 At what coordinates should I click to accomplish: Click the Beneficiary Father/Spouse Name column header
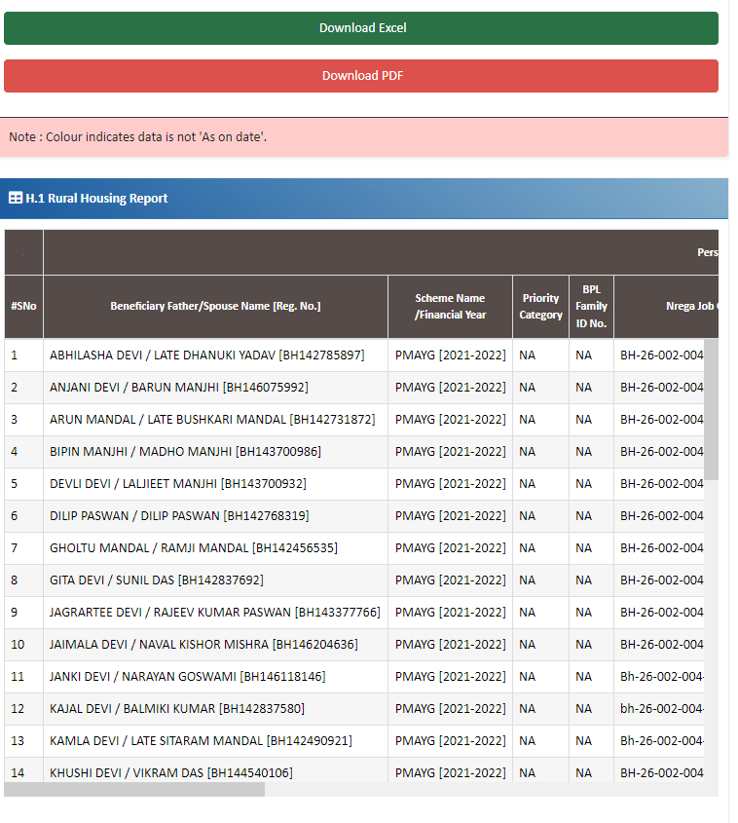[x=215, y=306]
